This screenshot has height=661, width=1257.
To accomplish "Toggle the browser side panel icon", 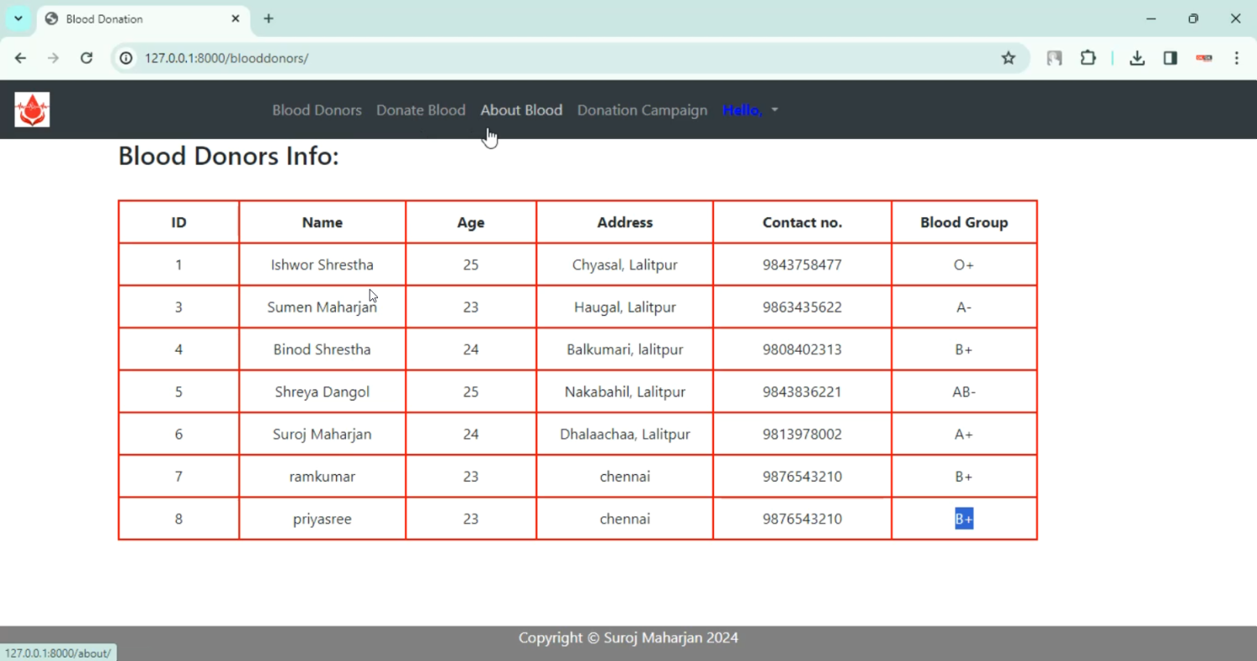I will [1170, 58].
